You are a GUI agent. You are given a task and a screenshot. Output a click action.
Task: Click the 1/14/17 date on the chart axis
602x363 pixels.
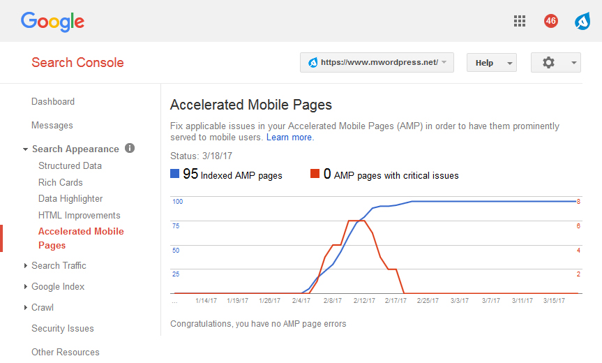pos(206,300)
